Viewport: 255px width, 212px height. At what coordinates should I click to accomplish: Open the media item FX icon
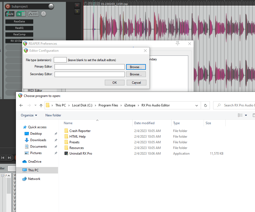(x=98, y=4)
